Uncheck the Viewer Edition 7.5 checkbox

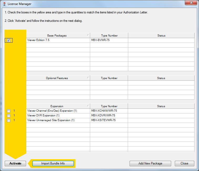pyautogui.click(x=8, y=40)
